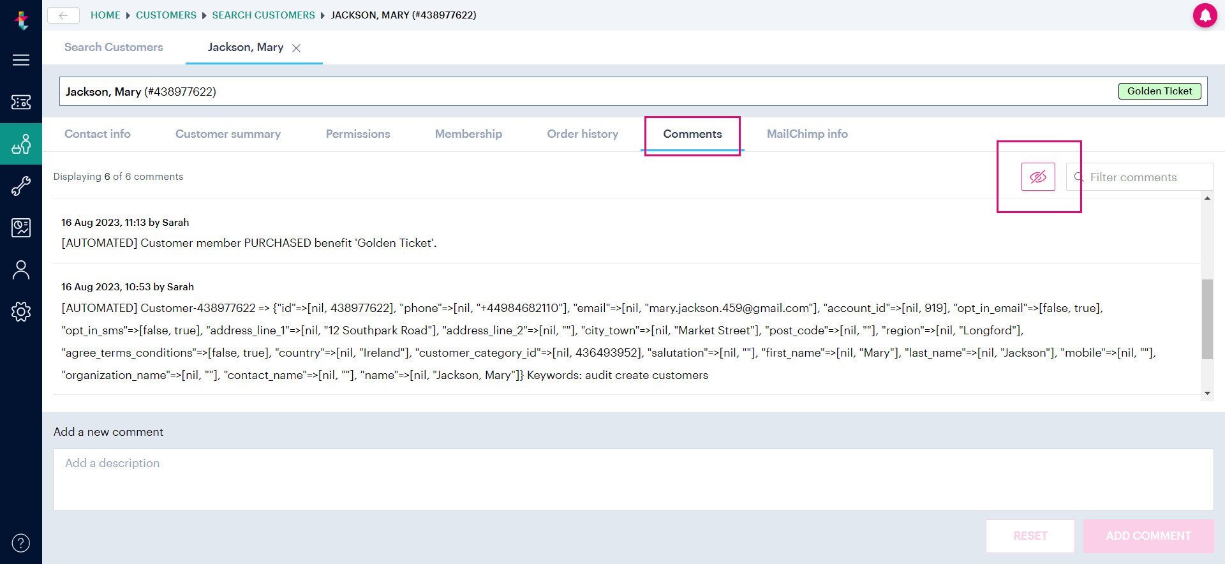Open the user profile icon in the sidebar
Viewport: 1225px width, 564px height.
(x=21, y=270)
